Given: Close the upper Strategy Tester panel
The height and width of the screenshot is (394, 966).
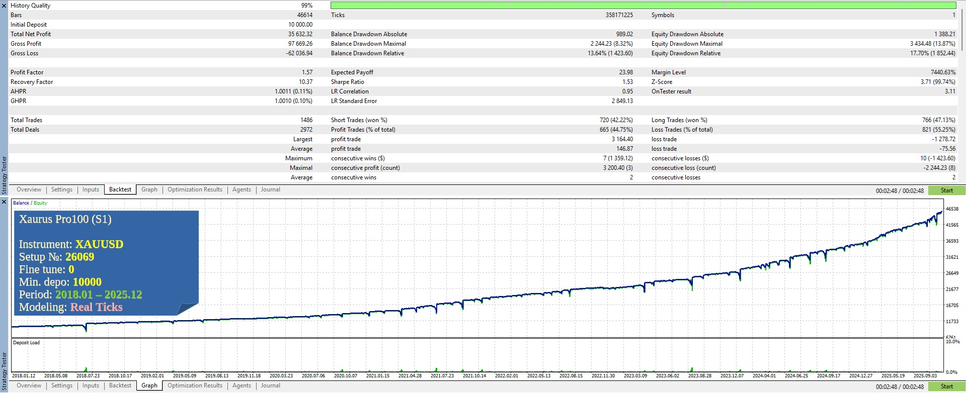Looking at the screenshot, I should point(4,6).
